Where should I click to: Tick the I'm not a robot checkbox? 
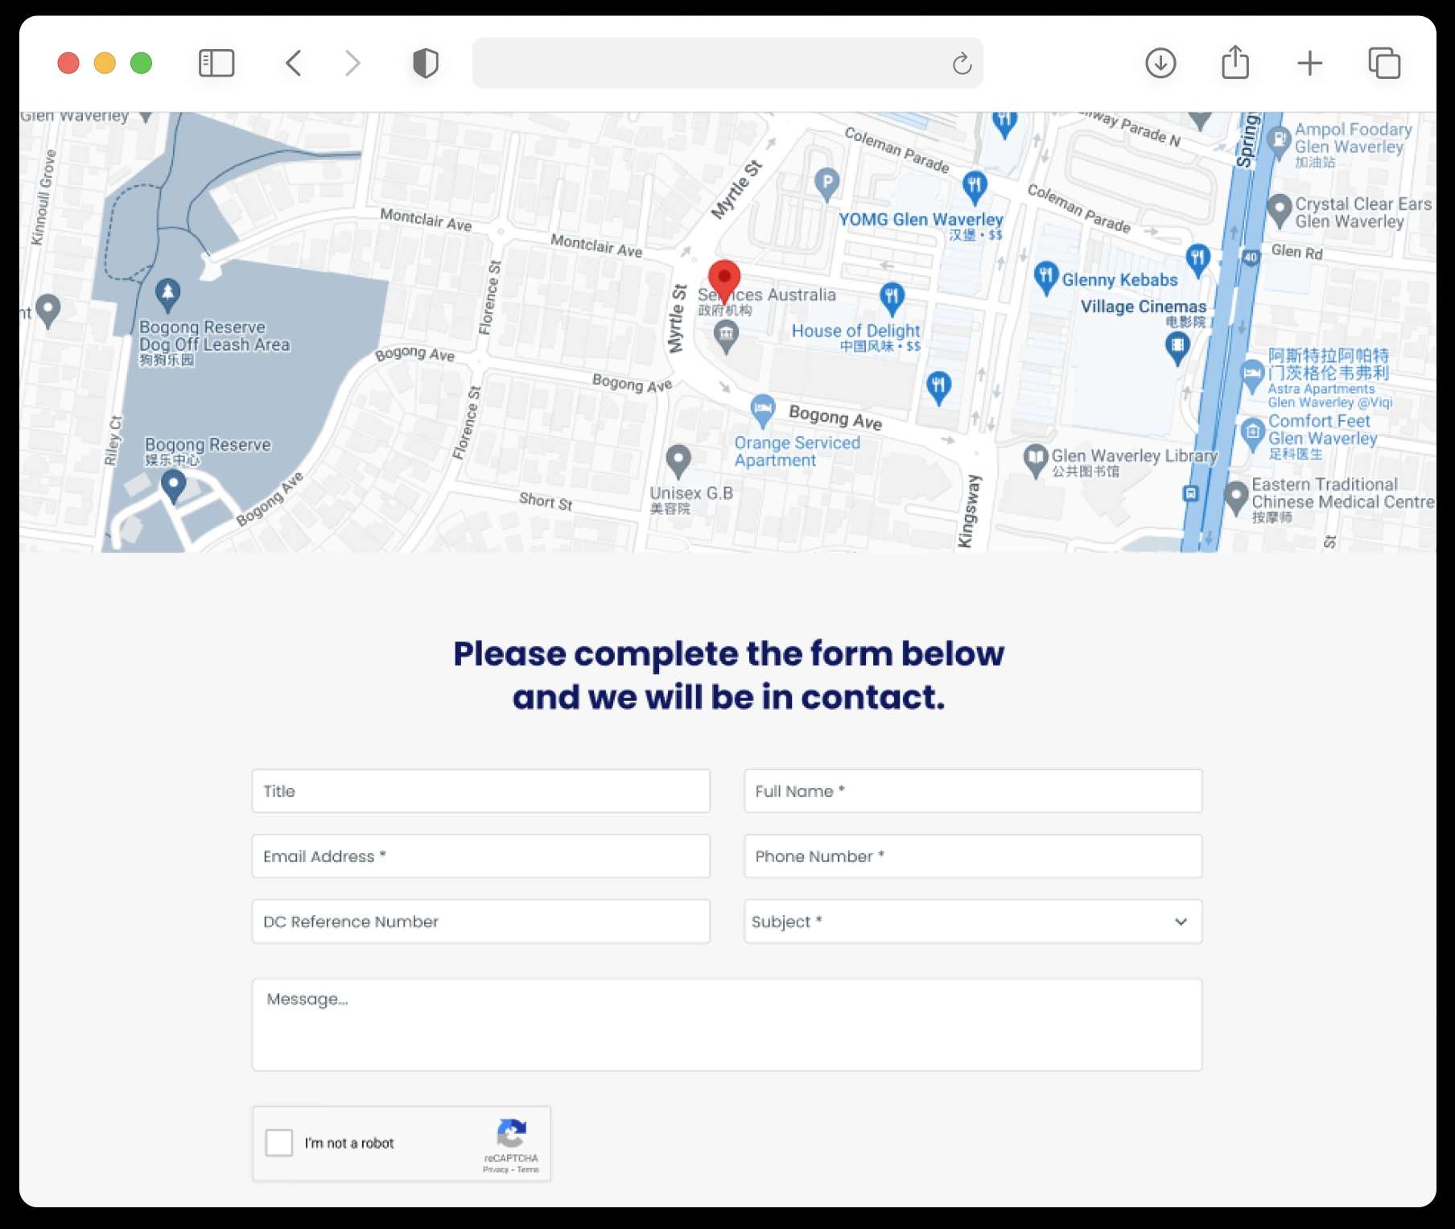tap(279, 1143)
